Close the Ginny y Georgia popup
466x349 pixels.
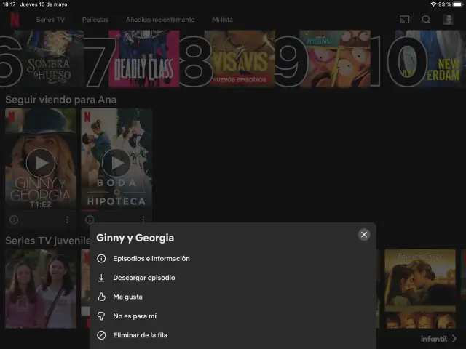364,235
